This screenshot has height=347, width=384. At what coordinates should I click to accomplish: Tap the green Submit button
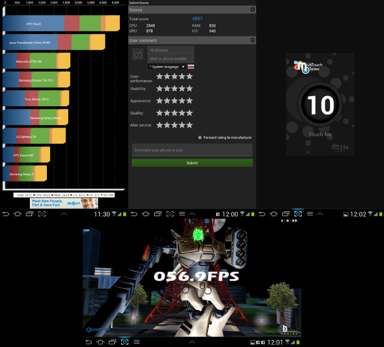pyautogui.click(x=192, y=163)
